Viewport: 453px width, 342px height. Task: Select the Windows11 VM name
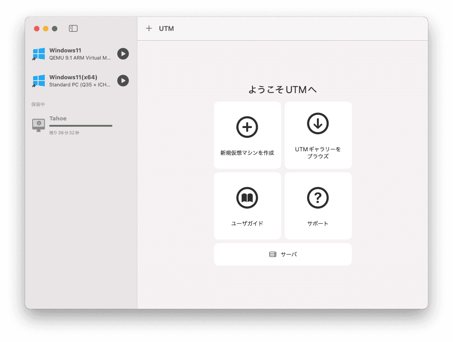coord(65,50)
